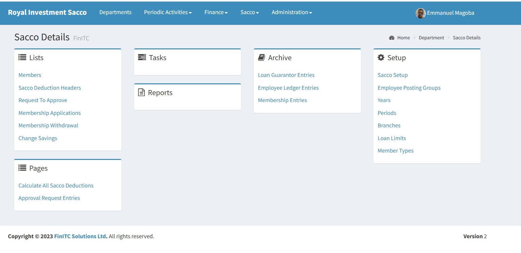The image size is (521, 253).
Task: Select Calculate All Sacco Deductions
Action: pos(56,185)
